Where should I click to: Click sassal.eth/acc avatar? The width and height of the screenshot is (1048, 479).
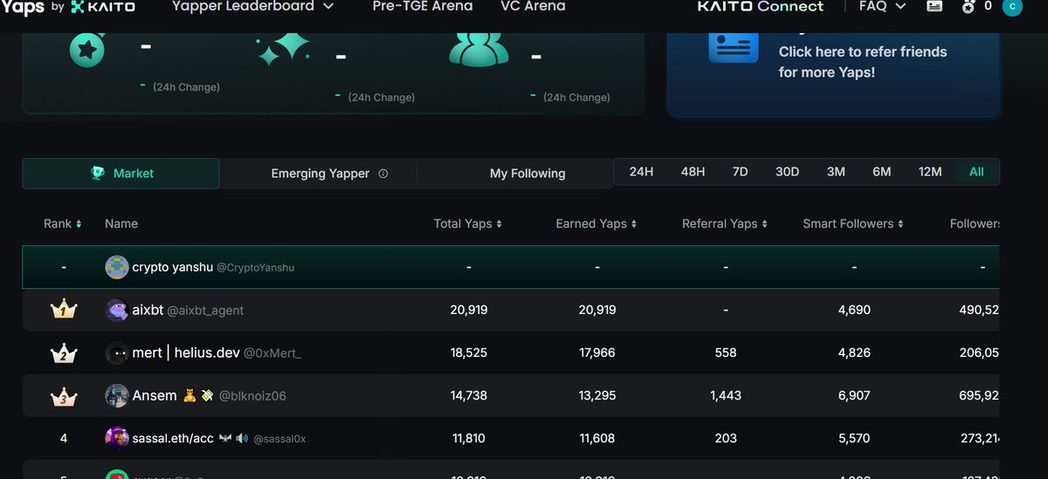pyautogui.click(x=116, y=438)
